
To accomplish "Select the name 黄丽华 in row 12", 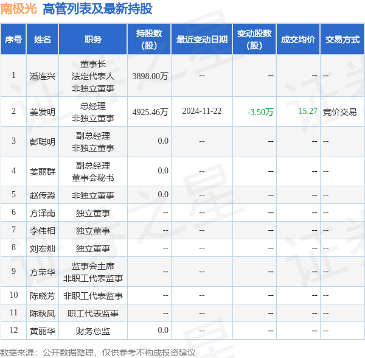I will (43, 331).
